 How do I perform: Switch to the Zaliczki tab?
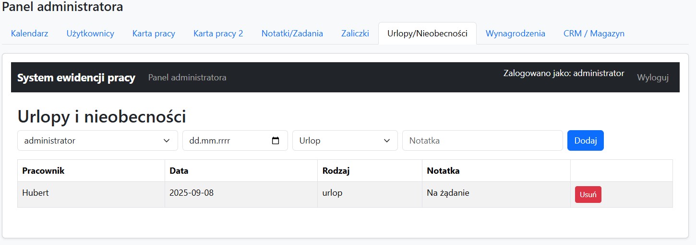355,33
